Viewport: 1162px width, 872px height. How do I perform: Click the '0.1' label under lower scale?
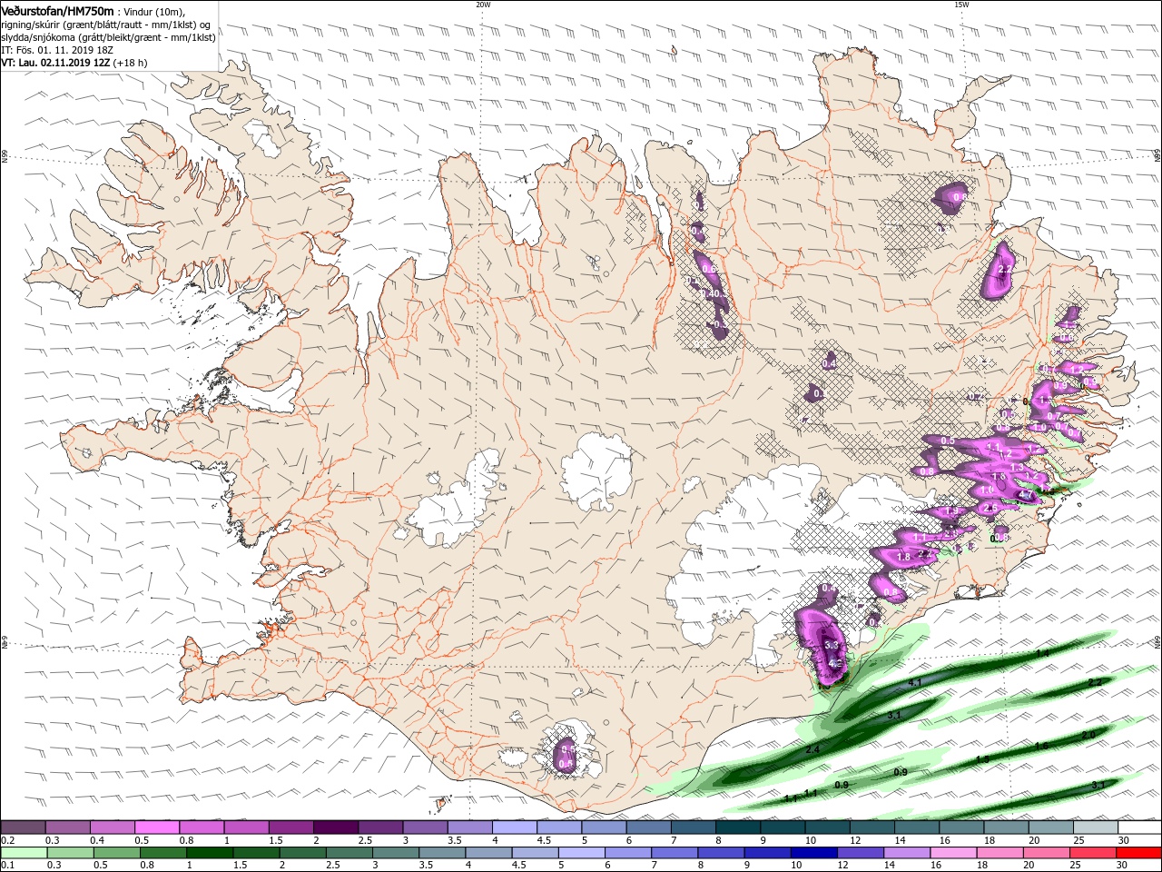7,866
